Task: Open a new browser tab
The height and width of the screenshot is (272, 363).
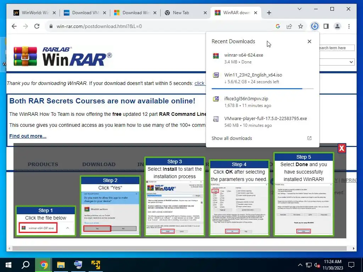Action: pos(269,13)
